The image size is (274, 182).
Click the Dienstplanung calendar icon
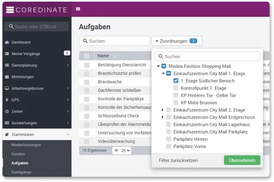pyautogui.click(x=7, y=65)
